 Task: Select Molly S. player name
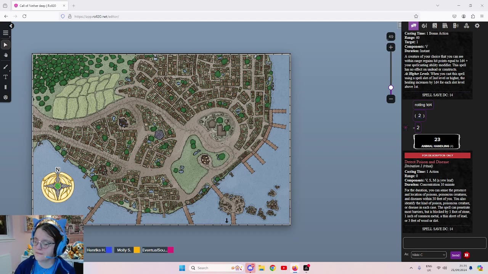click(x=124, y=250)
